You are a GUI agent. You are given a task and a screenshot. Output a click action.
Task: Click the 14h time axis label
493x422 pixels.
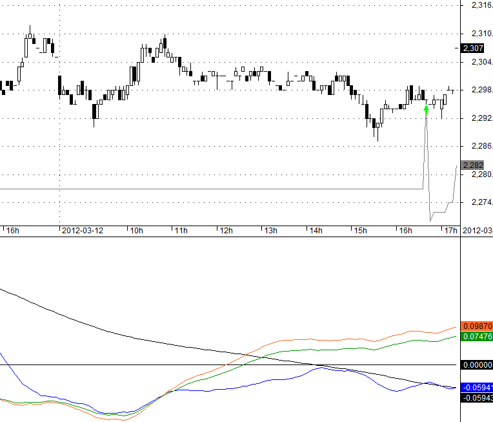click(316, 231)
